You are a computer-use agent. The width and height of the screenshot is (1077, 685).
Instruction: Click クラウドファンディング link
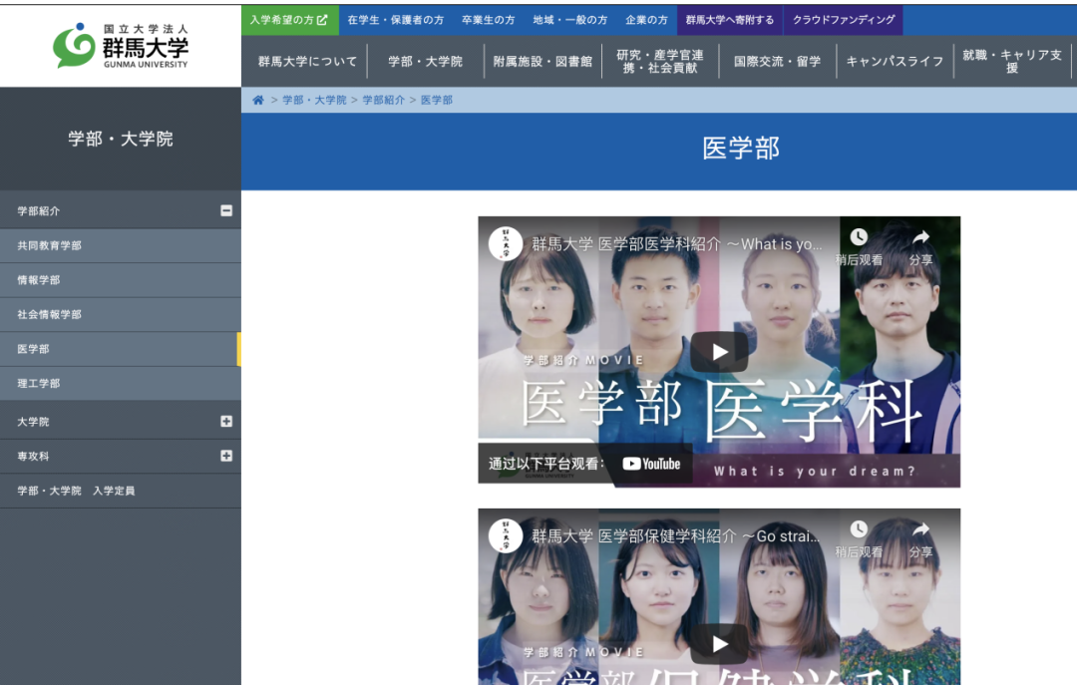(x=844, y=20)
